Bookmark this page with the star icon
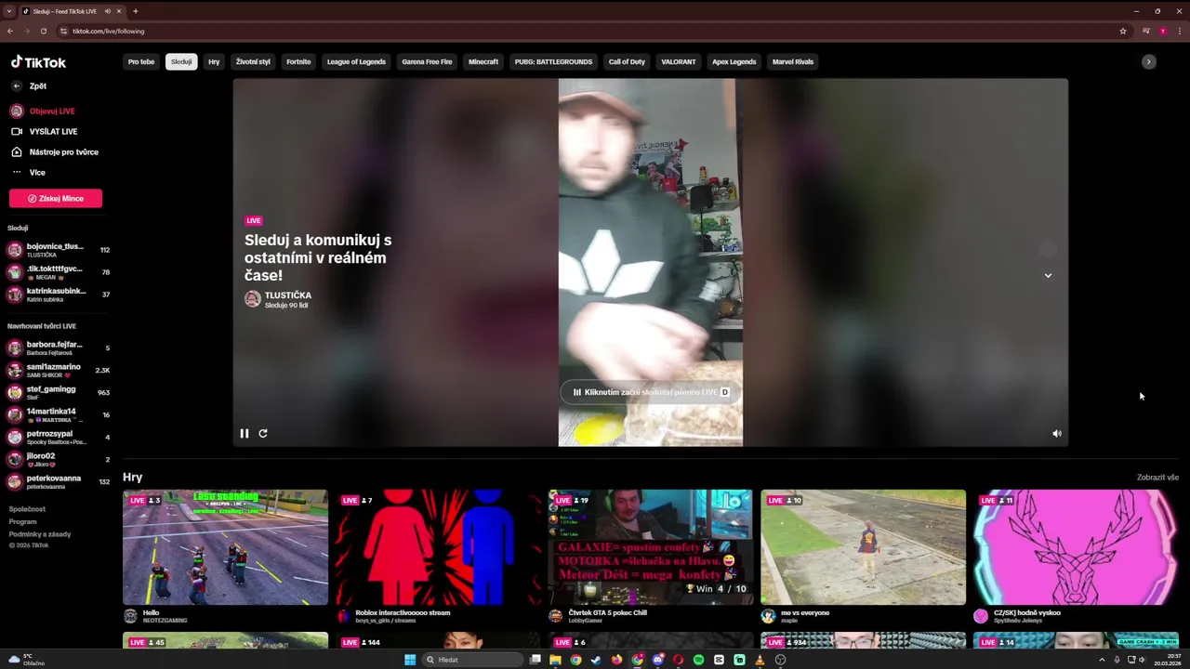 tap(1123, 31)
